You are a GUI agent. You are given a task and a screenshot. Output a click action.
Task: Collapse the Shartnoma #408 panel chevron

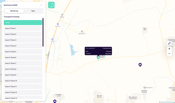coord(41,5)
